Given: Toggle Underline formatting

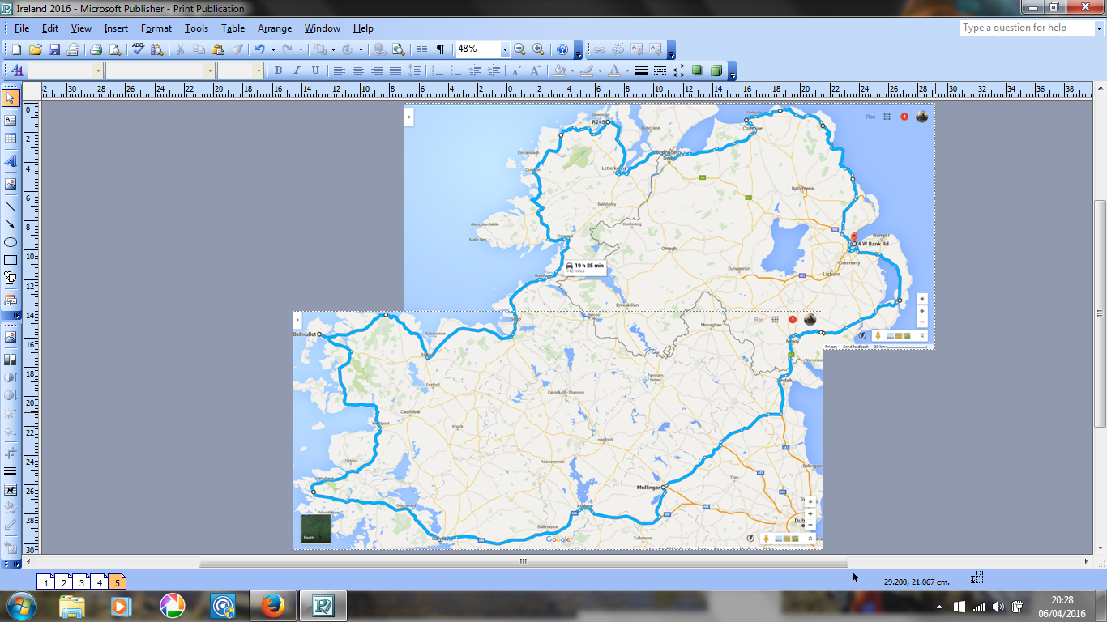Looking at the screenshot, I should tap(315, 70).
